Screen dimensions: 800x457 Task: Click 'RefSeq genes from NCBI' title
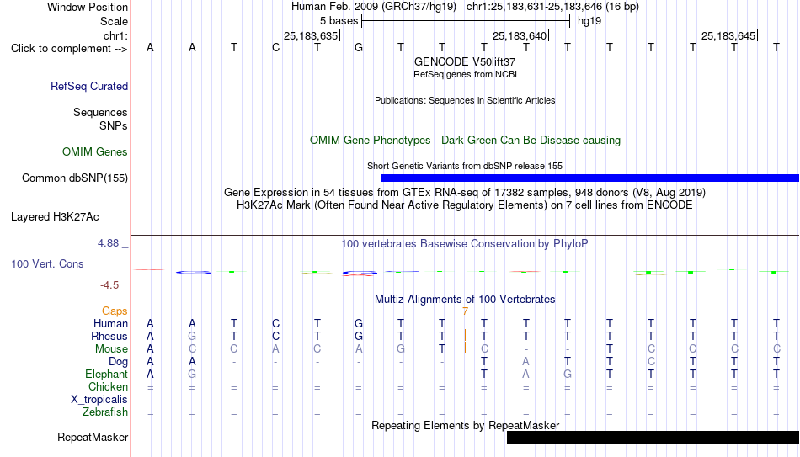465,74
